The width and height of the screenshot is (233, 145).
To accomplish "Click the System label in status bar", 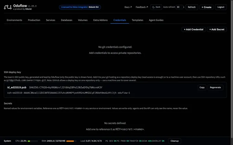I will 7,141.
